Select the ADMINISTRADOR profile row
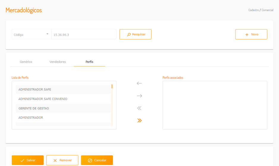279x166 pixels. (63, 118)
